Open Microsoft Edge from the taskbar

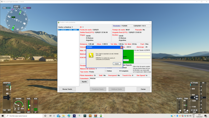coord(69,116)
